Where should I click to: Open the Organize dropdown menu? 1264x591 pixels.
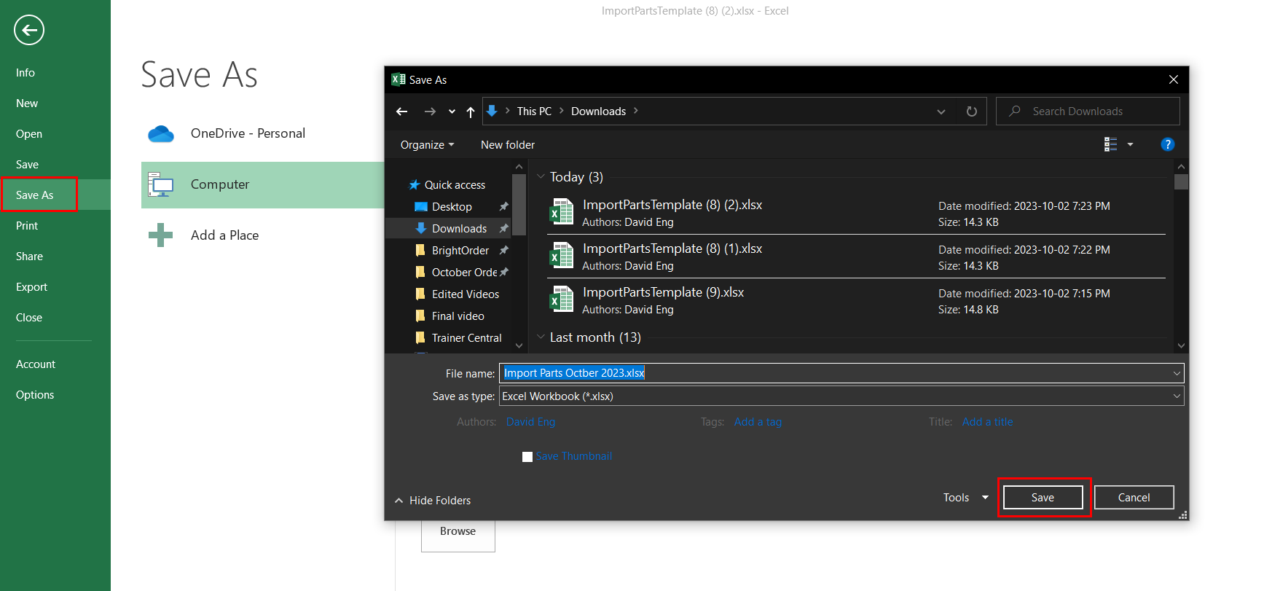pos(427,145)
